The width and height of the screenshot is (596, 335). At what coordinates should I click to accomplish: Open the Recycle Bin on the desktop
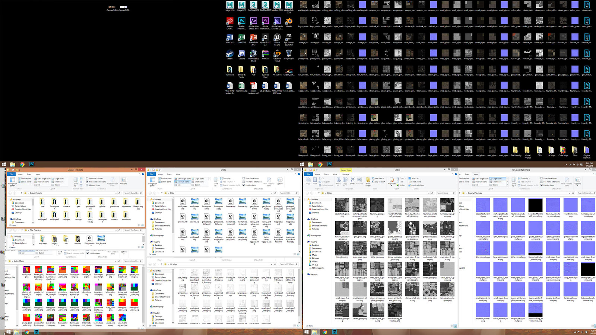point(289,55)
